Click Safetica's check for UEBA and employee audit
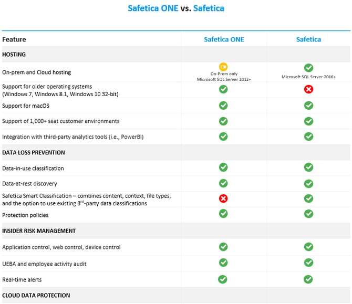The image size is (352, 304). click(308, 262)
